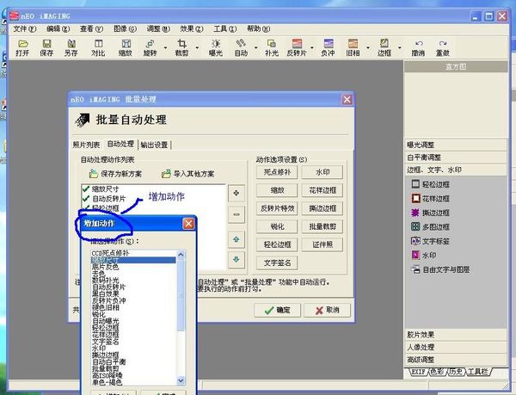Click the 保存 (Save) toolbar icon

[x=46, y=47]
